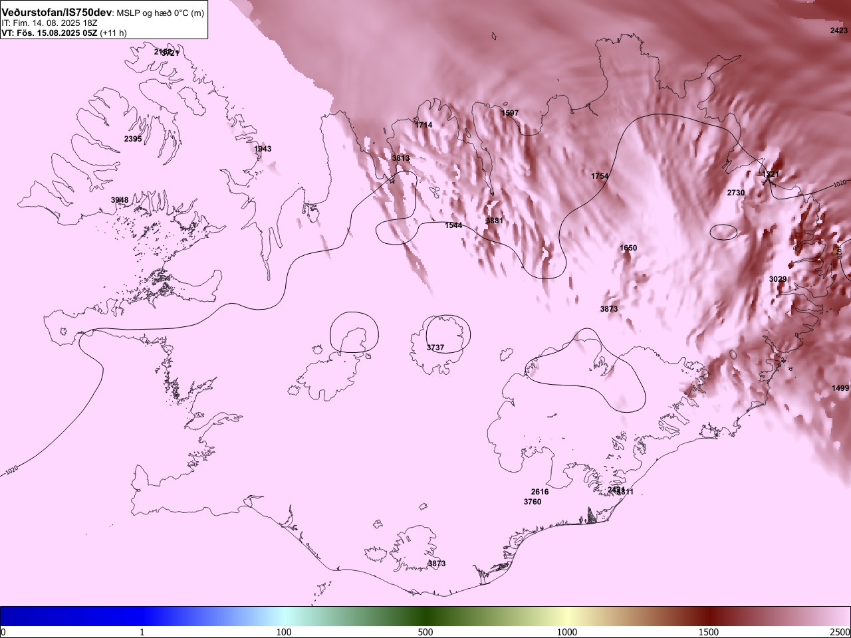851x638 pixels.
Task: Click the valid time line 'VT: Fös. 15.08.2025 05Z'
Action: tap(49, 33)
